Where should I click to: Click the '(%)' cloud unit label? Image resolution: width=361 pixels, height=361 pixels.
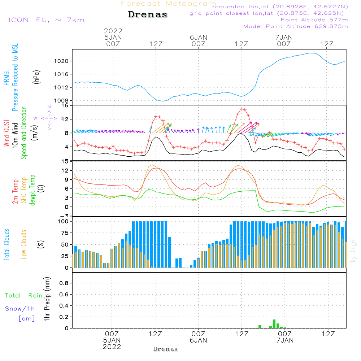[40, 244]
